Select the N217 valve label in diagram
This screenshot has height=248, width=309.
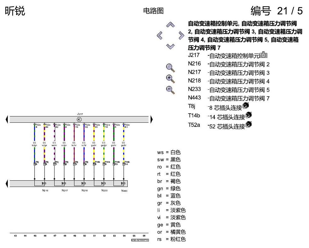click(65, 190)
